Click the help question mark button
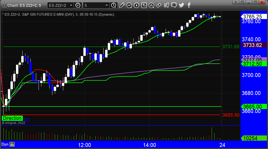The width and height of the screenshot is (268, 149). tap(236, 2)
